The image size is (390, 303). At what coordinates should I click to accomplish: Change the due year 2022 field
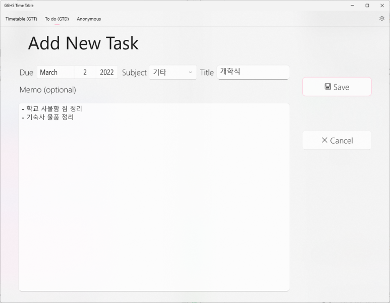(106, 72)
